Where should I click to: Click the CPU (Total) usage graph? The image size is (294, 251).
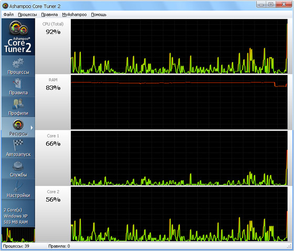(179, 46)
